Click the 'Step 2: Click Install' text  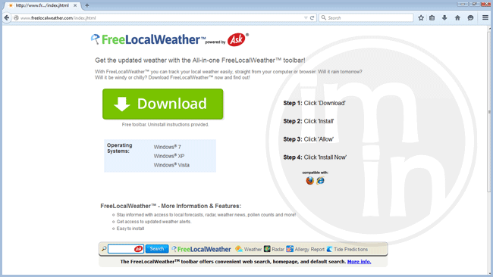click(x=309, y=121)
